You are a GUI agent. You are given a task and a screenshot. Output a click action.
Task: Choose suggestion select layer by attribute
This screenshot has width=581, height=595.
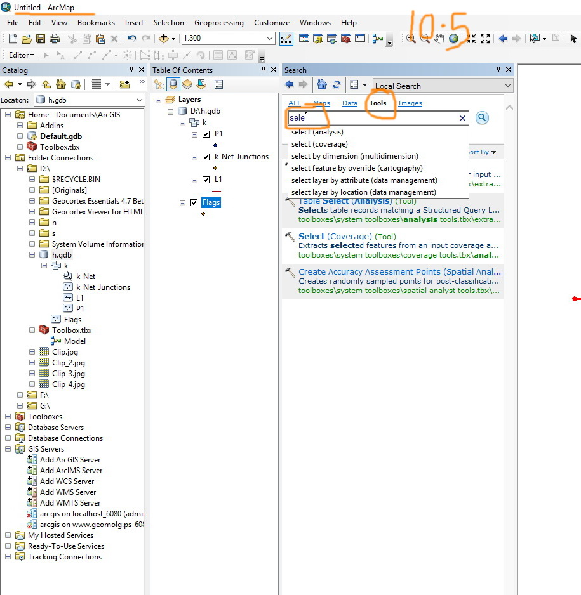pos(364,180)
